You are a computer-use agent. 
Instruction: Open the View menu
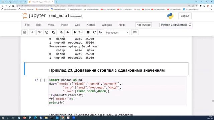point(51,25)
